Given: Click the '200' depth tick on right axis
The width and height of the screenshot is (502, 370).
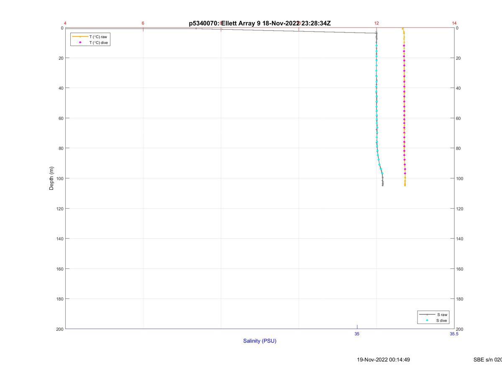Looking at the screenshot, I should coord(460,329).
